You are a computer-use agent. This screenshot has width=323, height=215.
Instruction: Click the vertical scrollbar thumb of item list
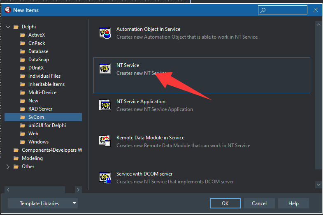[x=318, y=99]
